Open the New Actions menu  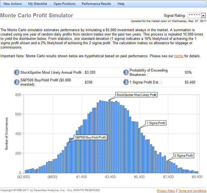(12, 4)
